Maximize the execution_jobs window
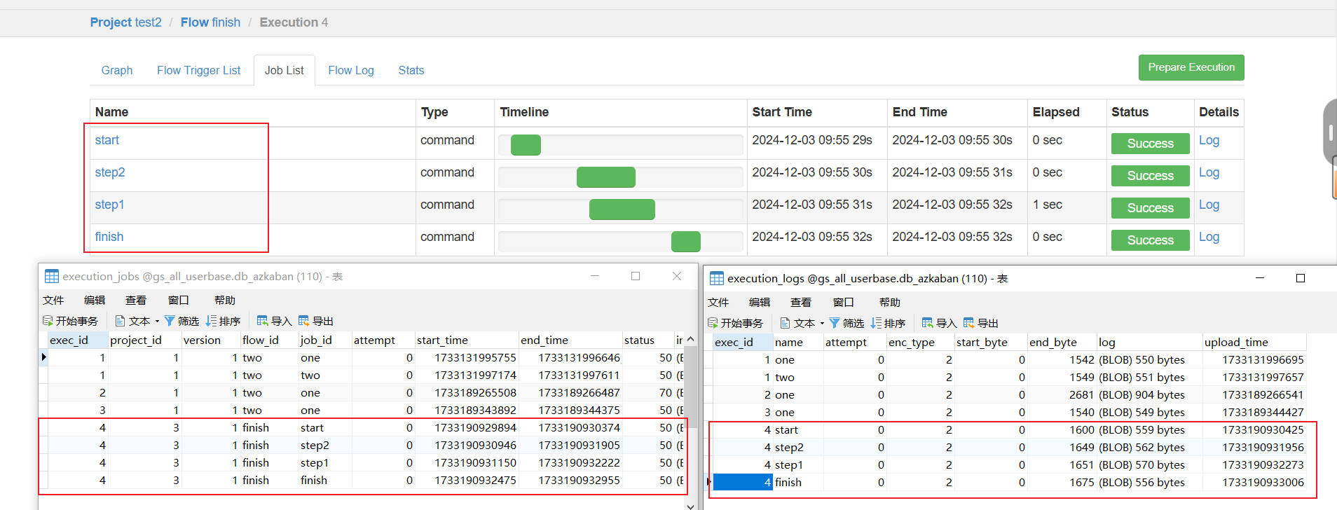 pyautogui.click(x=636, y=276)
